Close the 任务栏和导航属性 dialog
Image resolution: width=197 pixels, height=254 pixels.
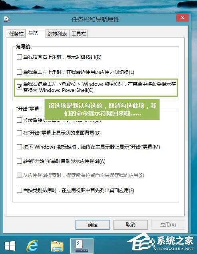(x=182, y=18)
